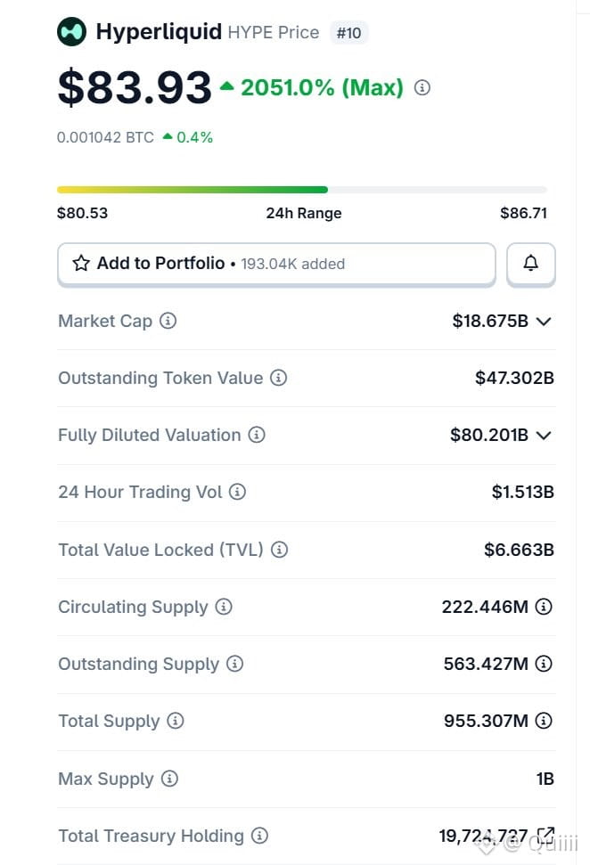Click info icon next to 955.307M value

[544, 721]
